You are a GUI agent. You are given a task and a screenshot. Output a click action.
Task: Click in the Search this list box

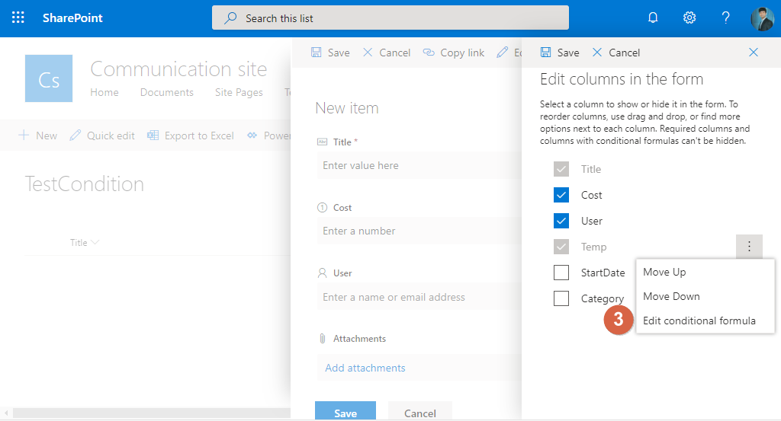click(x=390, y=18)
